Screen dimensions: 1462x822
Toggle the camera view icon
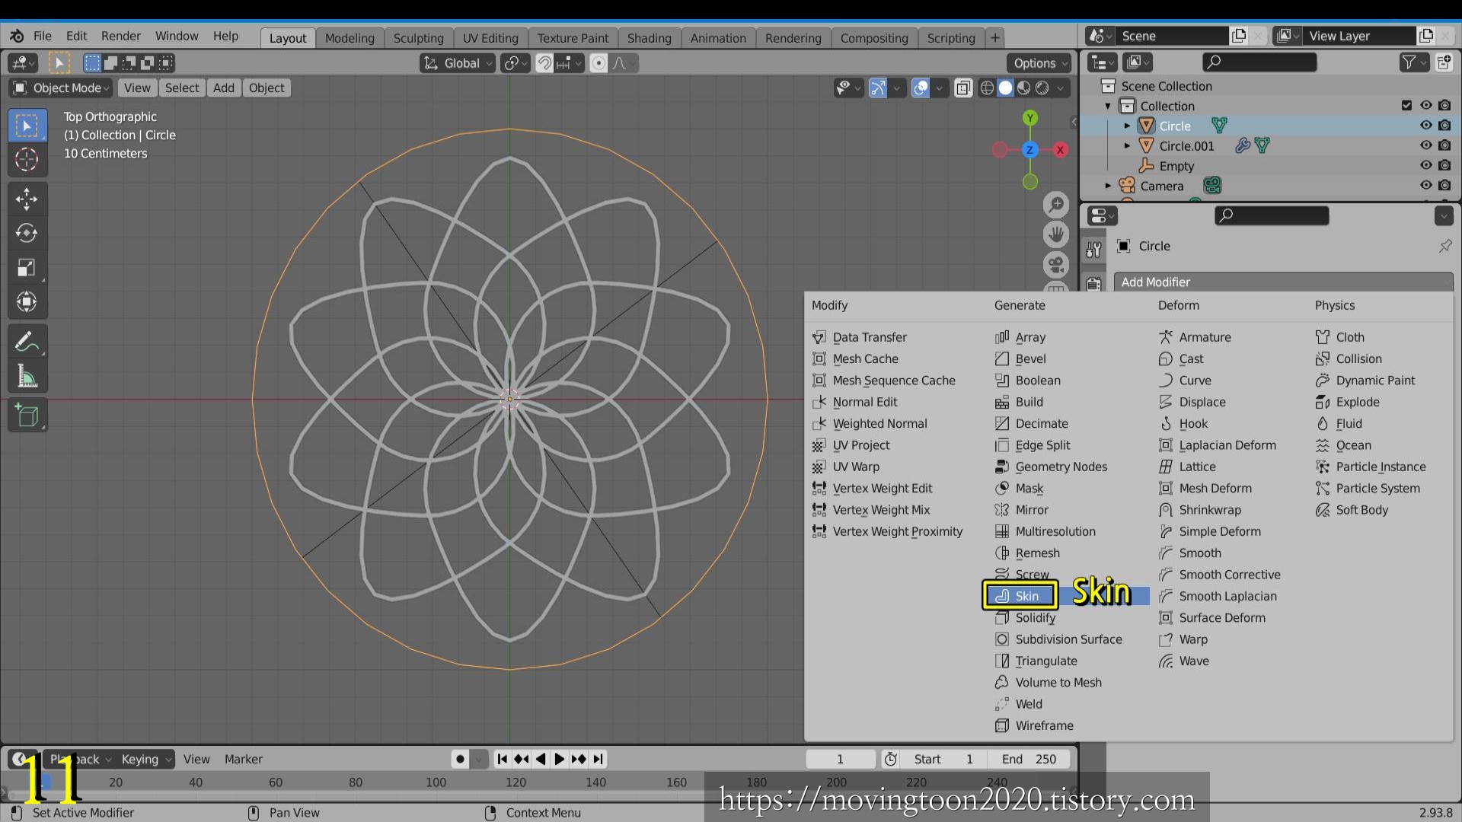pyautogui.click(x=1056, y=265)
